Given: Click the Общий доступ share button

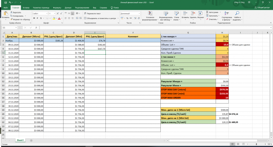Looking at the screenshot, I should tap(261, 7).
